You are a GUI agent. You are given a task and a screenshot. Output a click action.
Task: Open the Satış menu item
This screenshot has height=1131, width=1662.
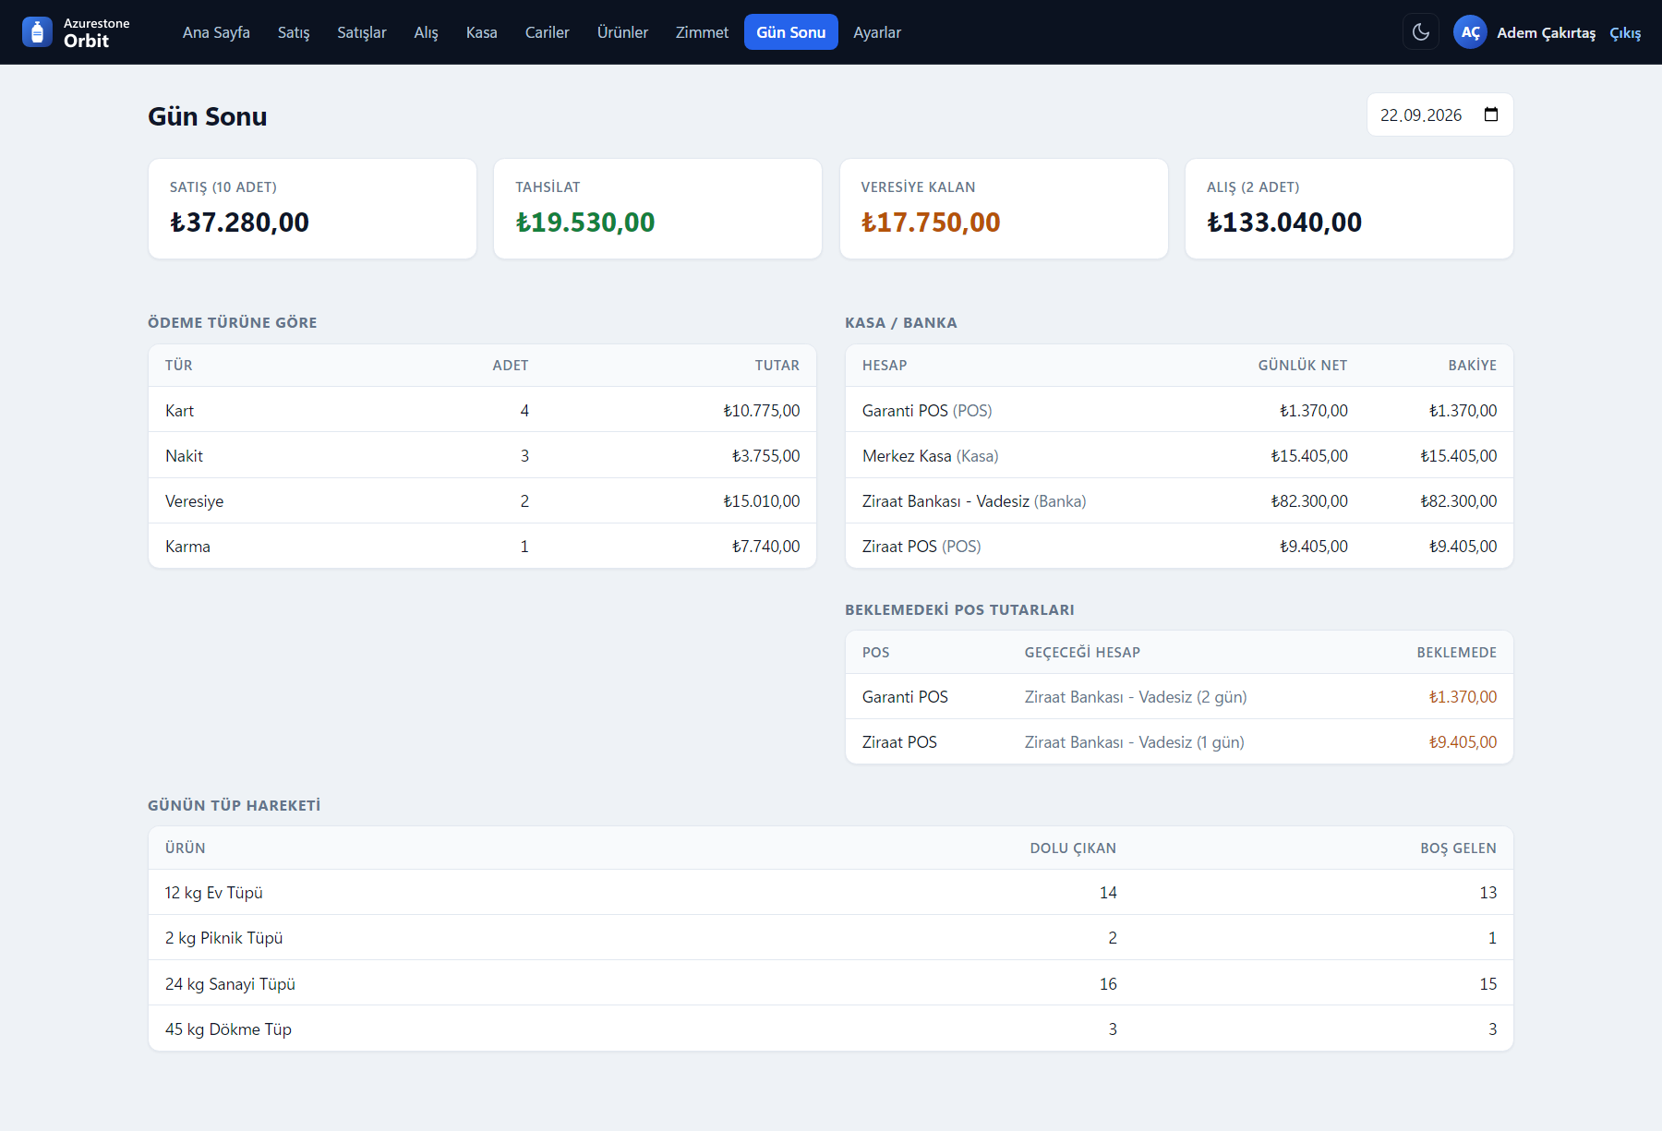tap(294, 32)
